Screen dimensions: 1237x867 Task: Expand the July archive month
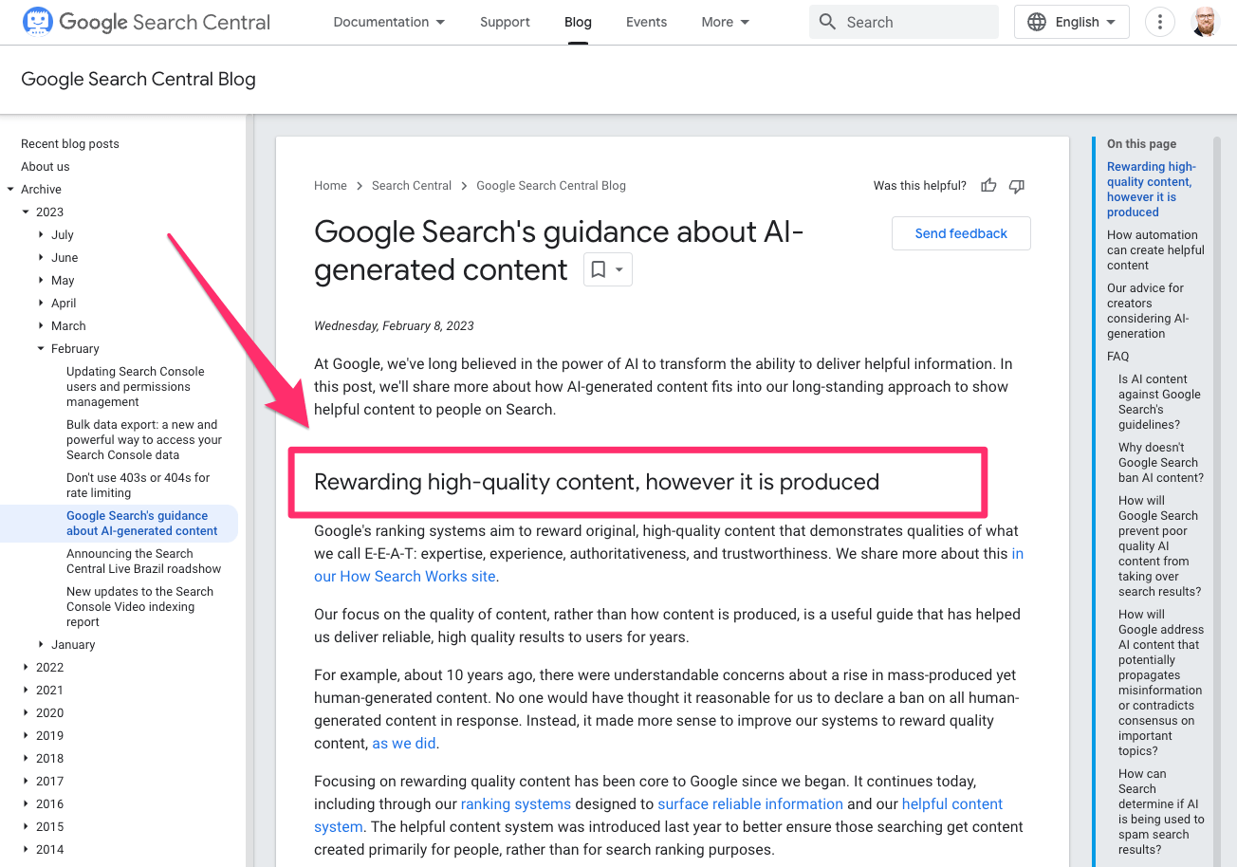click(41, 235)
